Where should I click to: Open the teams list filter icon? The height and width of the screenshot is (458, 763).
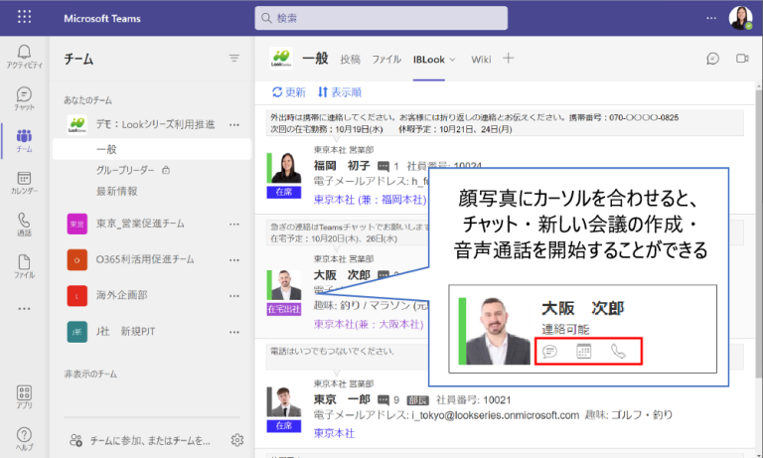[x=233, y=59]
